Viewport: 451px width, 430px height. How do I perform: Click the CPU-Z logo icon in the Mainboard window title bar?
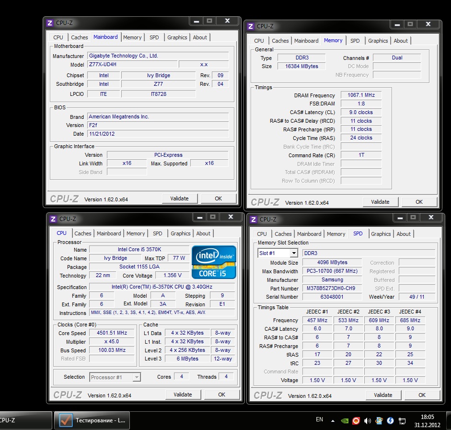click(50, 23)
